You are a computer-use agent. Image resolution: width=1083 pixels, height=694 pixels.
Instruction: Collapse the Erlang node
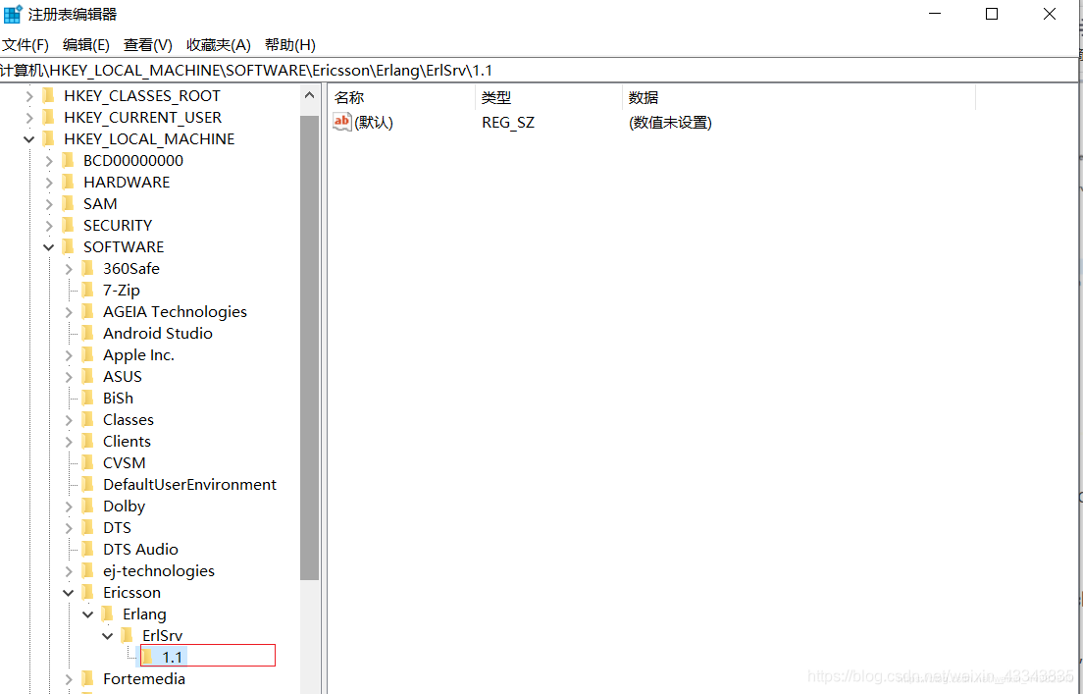[87, 614]
